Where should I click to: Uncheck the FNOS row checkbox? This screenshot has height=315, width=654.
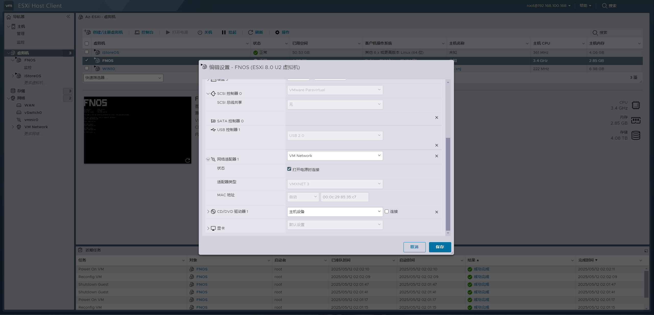tap(87, 60)
